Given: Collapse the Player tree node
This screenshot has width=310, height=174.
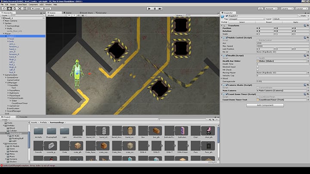Looking at the screenshot, I should point(3,34).
